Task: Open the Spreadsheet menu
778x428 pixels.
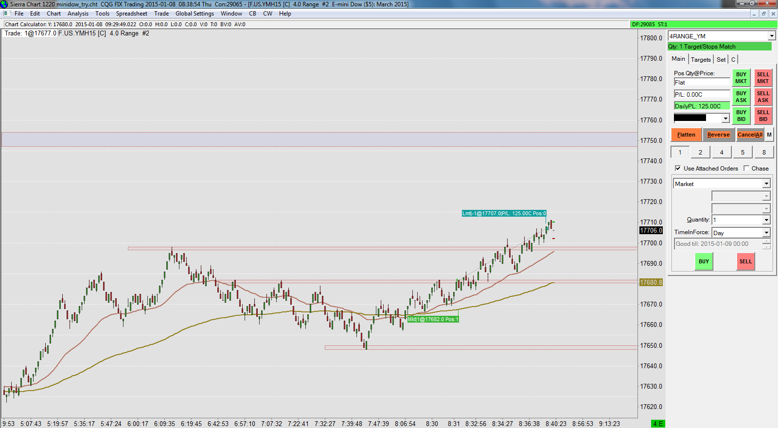Action: coord(131,14)
